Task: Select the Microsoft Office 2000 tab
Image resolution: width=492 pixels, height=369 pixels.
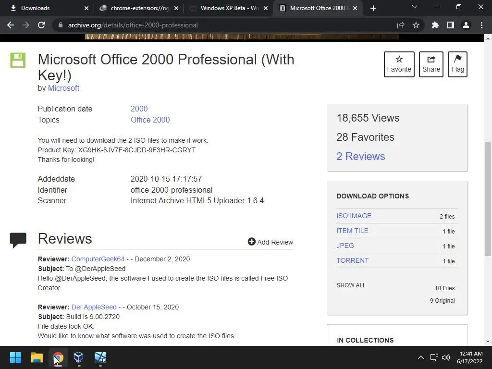Action: (x=318, y=8)
